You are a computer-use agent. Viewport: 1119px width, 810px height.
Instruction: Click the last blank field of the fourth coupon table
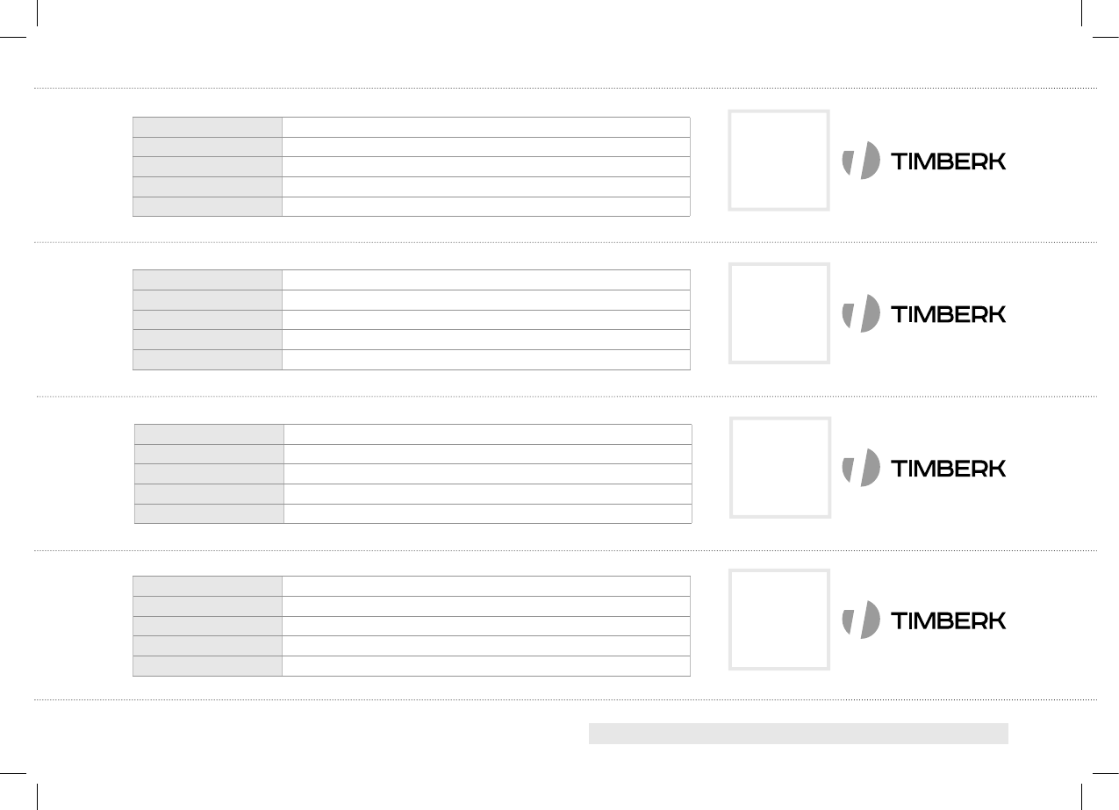[486, 666]
